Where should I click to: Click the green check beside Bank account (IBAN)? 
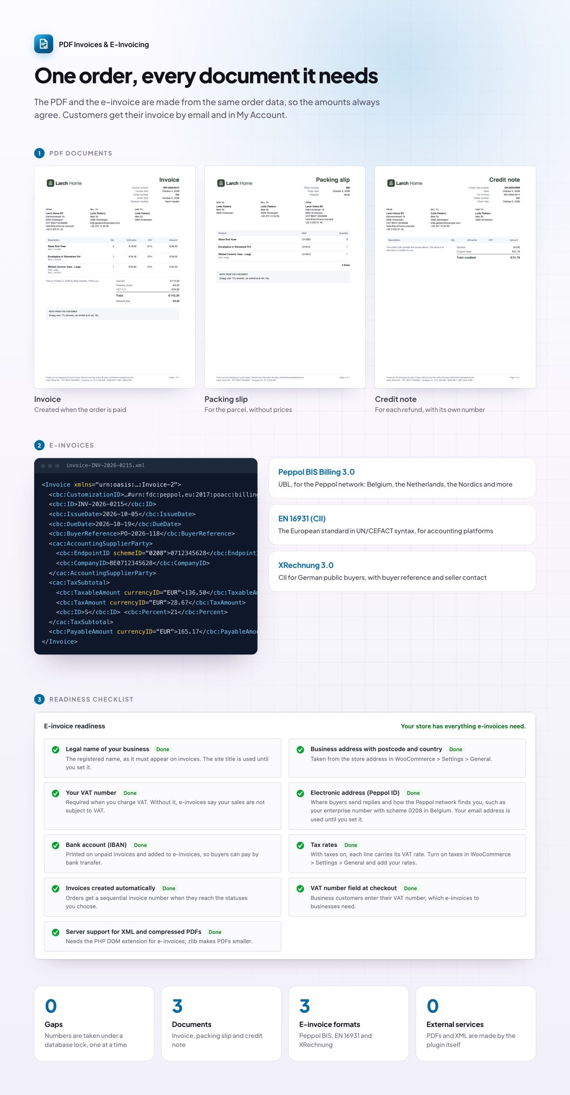coord(56,845)
